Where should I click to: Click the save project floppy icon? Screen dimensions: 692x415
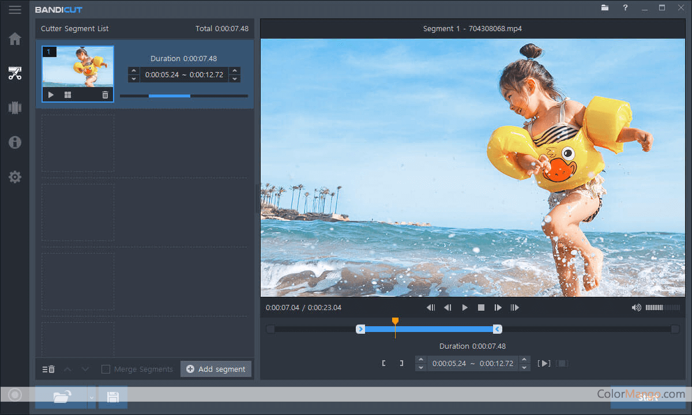coord(113,397)
